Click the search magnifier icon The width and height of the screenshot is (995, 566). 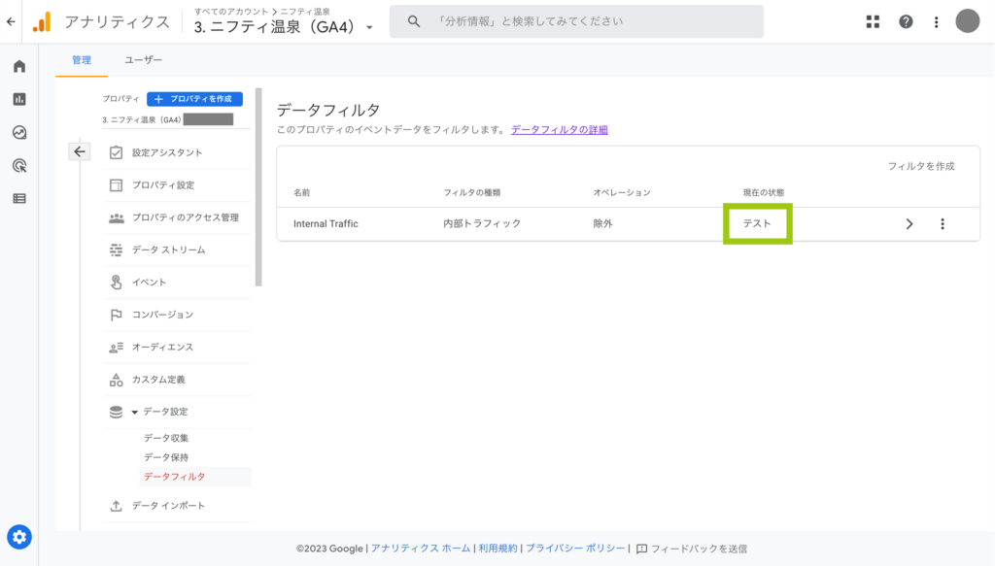[x=414, y=21]
